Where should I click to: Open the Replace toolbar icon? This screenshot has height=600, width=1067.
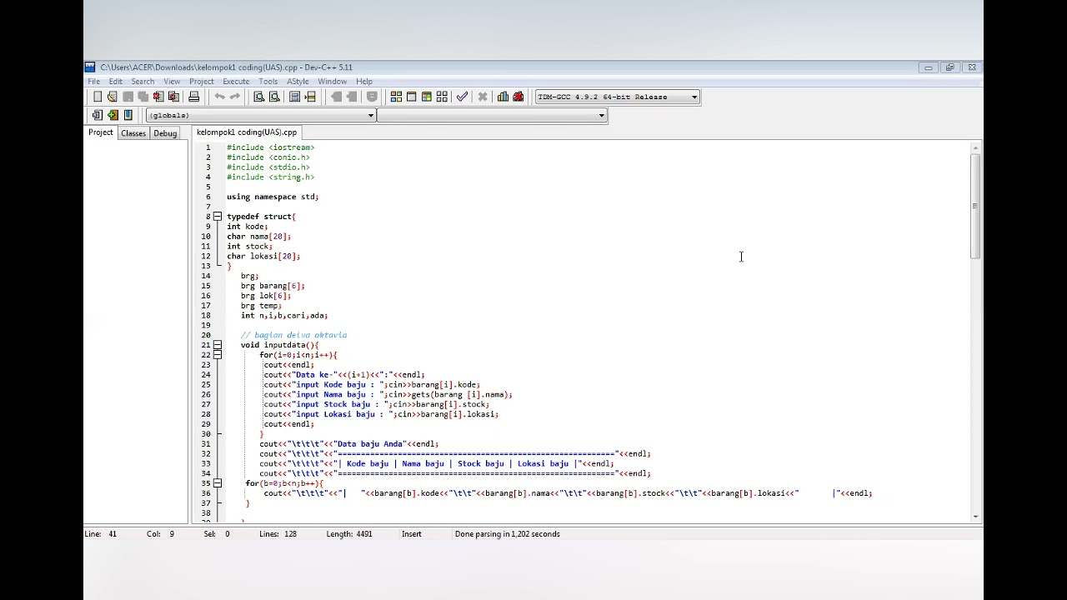tap(274, 97)
